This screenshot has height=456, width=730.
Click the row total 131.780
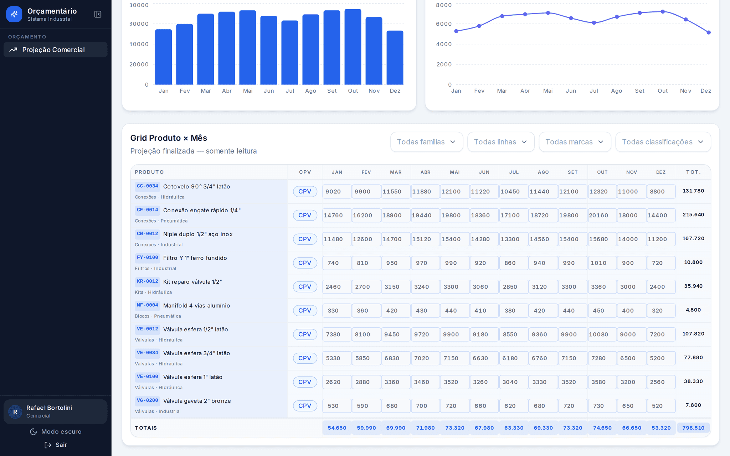(x=693, y=191)
